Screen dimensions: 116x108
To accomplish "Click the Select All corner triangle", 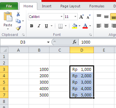I will (4, 50).
